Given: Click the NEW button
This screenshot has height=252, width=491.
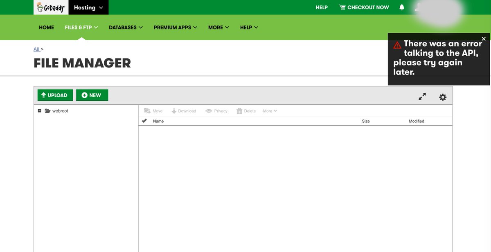Looking at the screenshot, I should [x=92, y=95].
